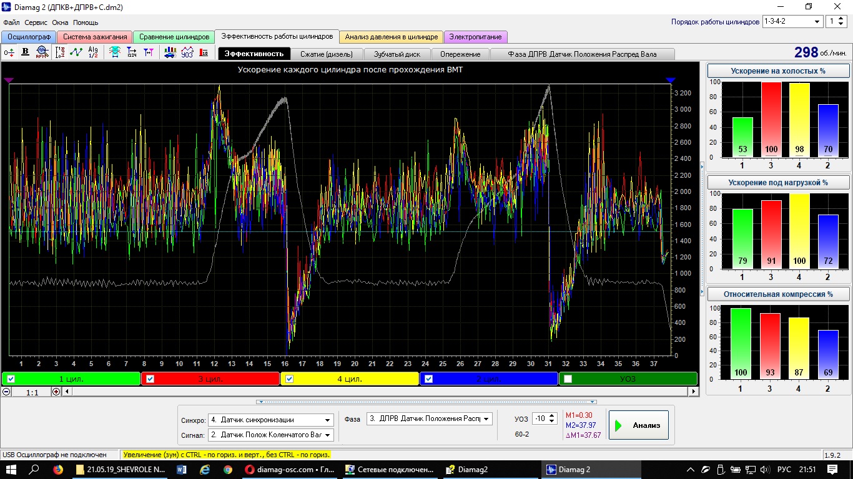Open the RPM magnifier search tool
This screenshot has height=479, width=853.
[42, 52]
